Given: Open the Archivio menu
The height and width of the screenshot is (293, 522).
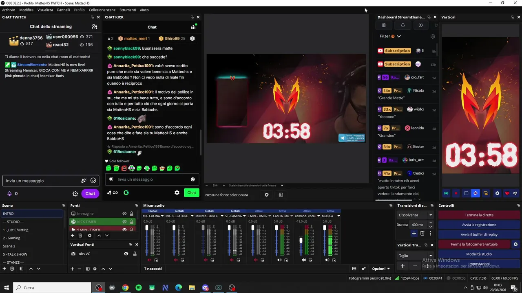Looking at the screenshot, I should coord(9,10).
